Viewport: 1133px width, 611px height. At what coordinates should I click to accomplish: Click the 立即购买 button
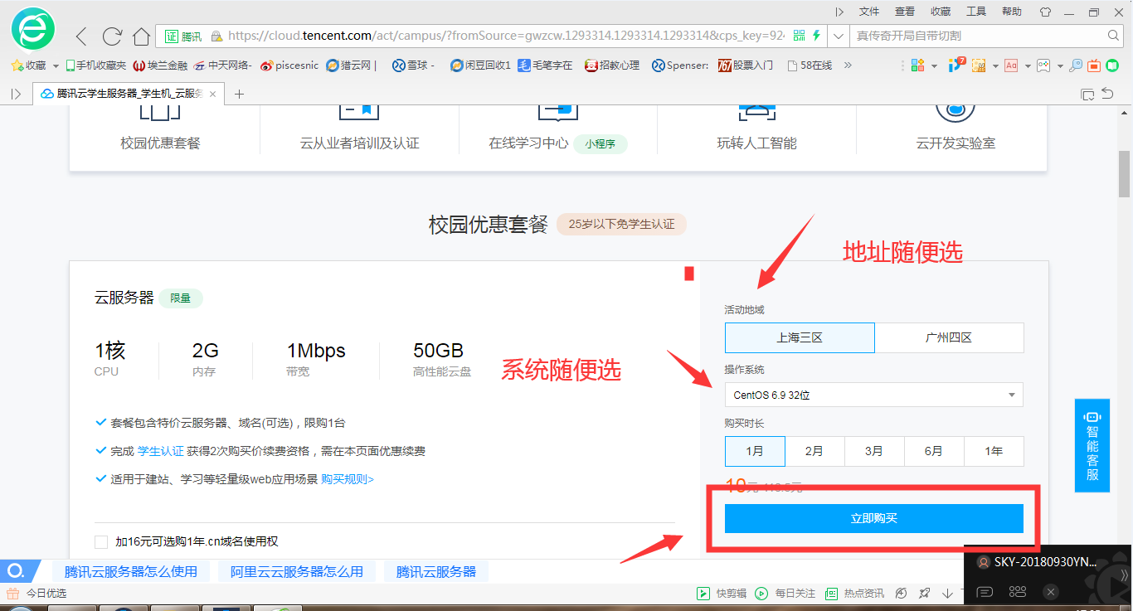[x=874, y=518]
